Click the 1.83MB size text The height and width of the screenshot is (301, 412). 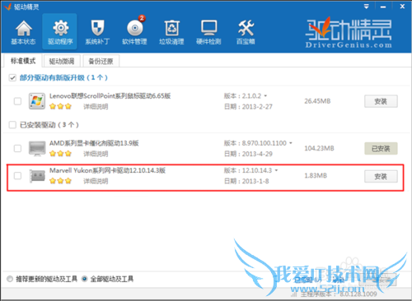pos(316,176)
